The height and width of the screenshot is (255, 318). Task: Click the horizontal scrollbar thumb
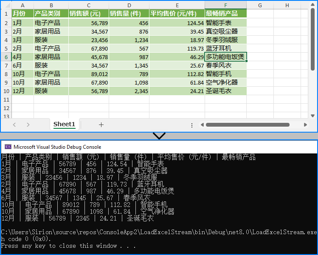coord(248,125)
